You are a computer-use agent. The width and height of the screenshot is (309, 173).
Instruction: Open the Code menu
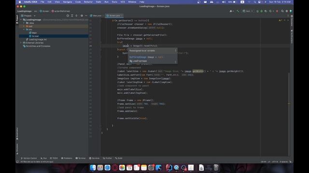[78, 2]
